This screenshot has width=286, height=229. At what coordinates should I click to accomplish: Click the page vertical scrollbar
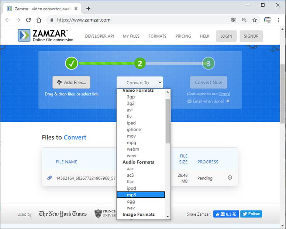[282, 94]
